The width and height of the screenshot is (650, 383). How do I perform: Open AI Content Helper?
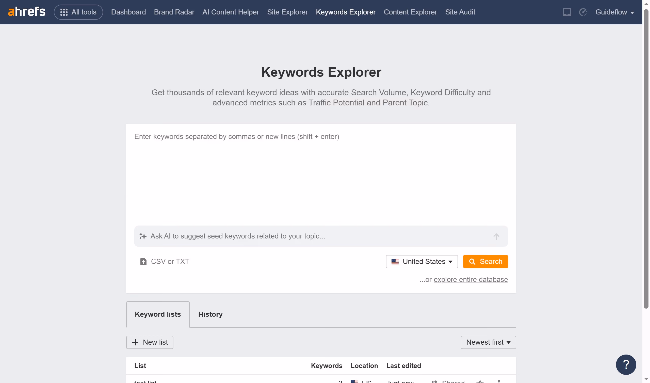pyautogui.click(x=231, y=12)
